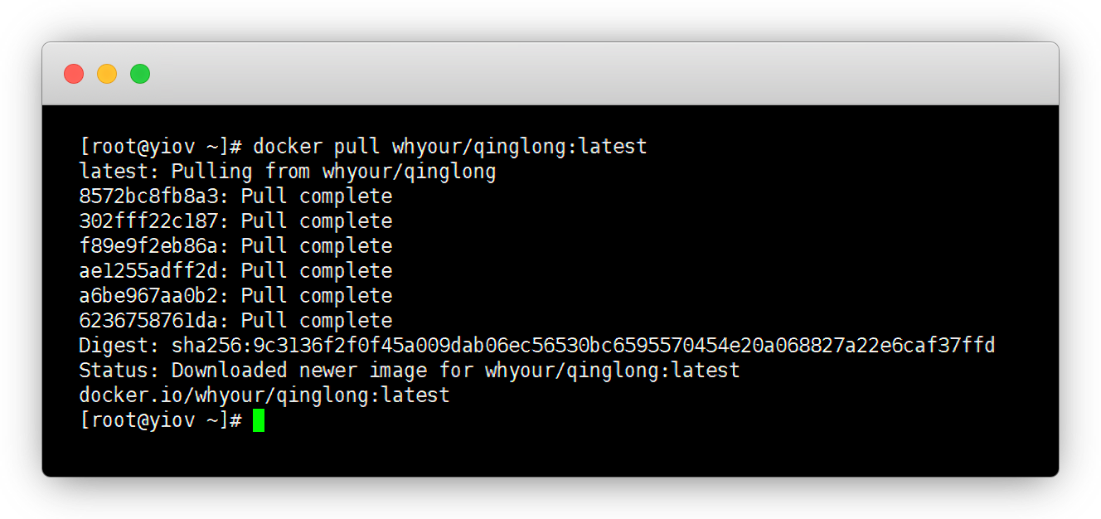
Task: Click the 'Digest:' label
Action: tap(119, 346)
